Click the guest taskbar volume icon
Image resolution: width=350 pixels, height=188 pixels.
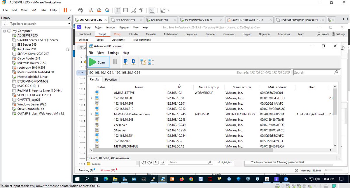click(317, 179)
